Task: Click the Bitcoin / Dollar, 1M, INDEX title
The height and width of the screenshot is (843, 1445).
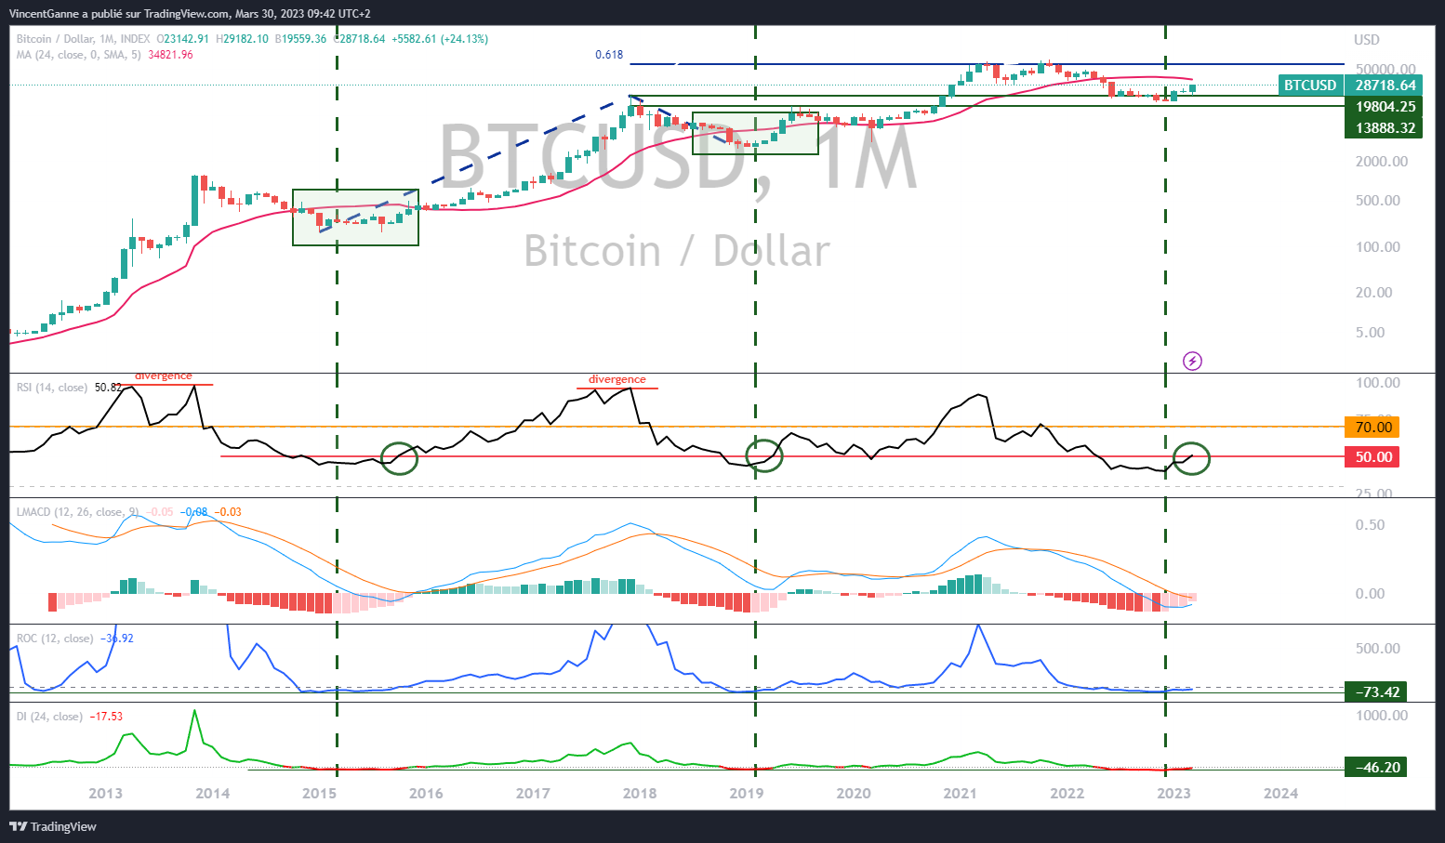Action: coord(83,39)
